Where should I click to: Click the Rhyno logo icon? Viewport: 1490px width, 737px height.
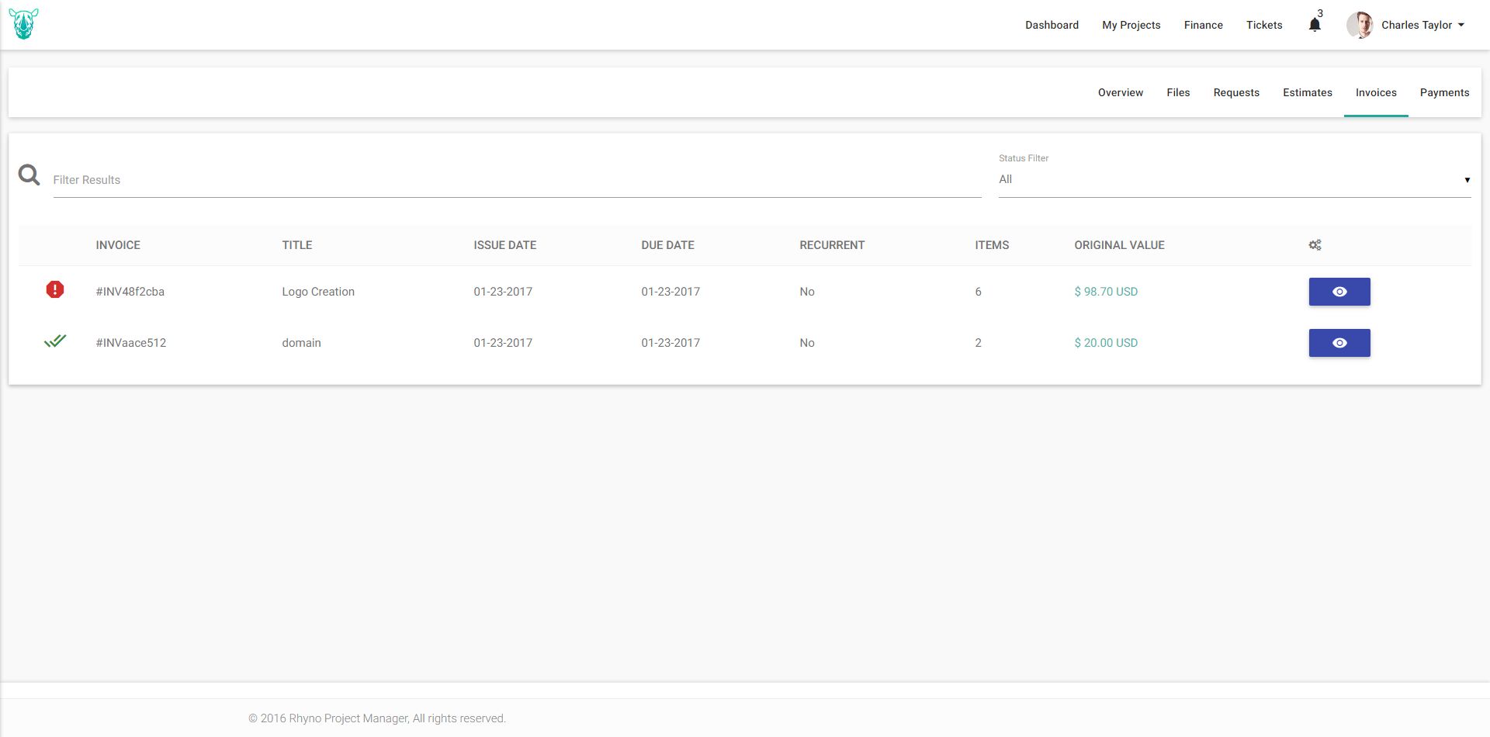point(23,25)
